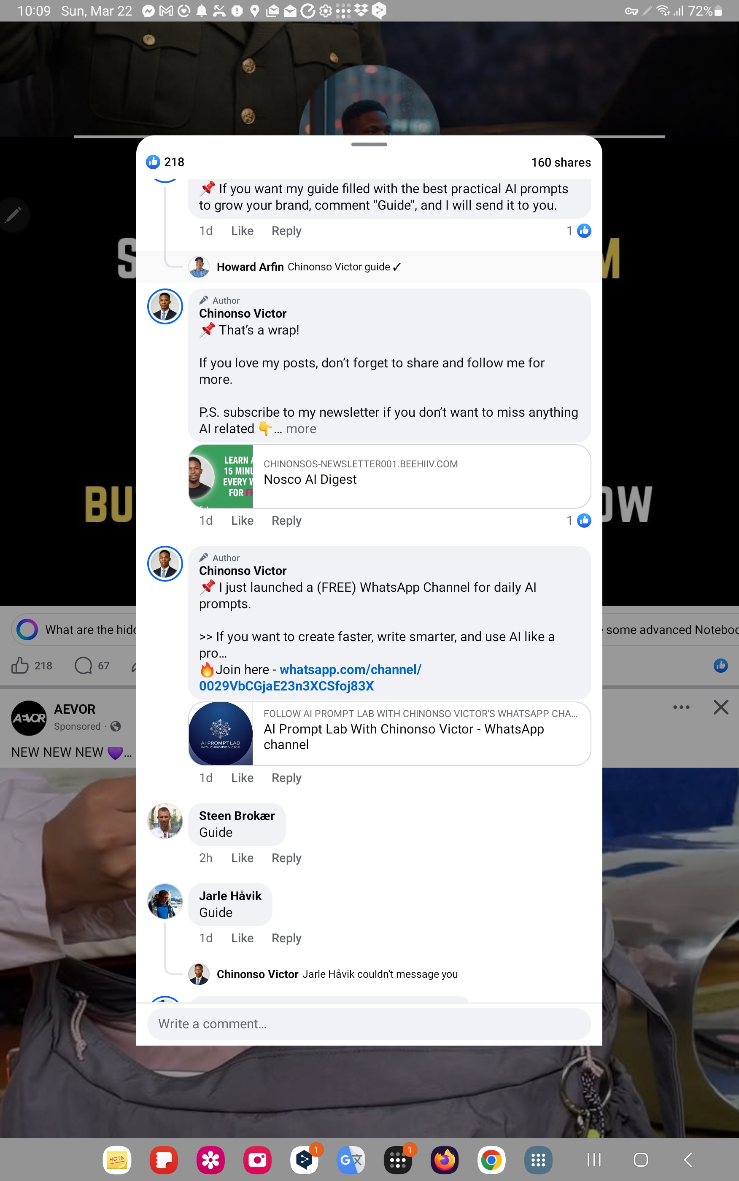This screenshot has height=1181, width=739.
Task: Open the yellow Notes app icon
Action: 117,1159
